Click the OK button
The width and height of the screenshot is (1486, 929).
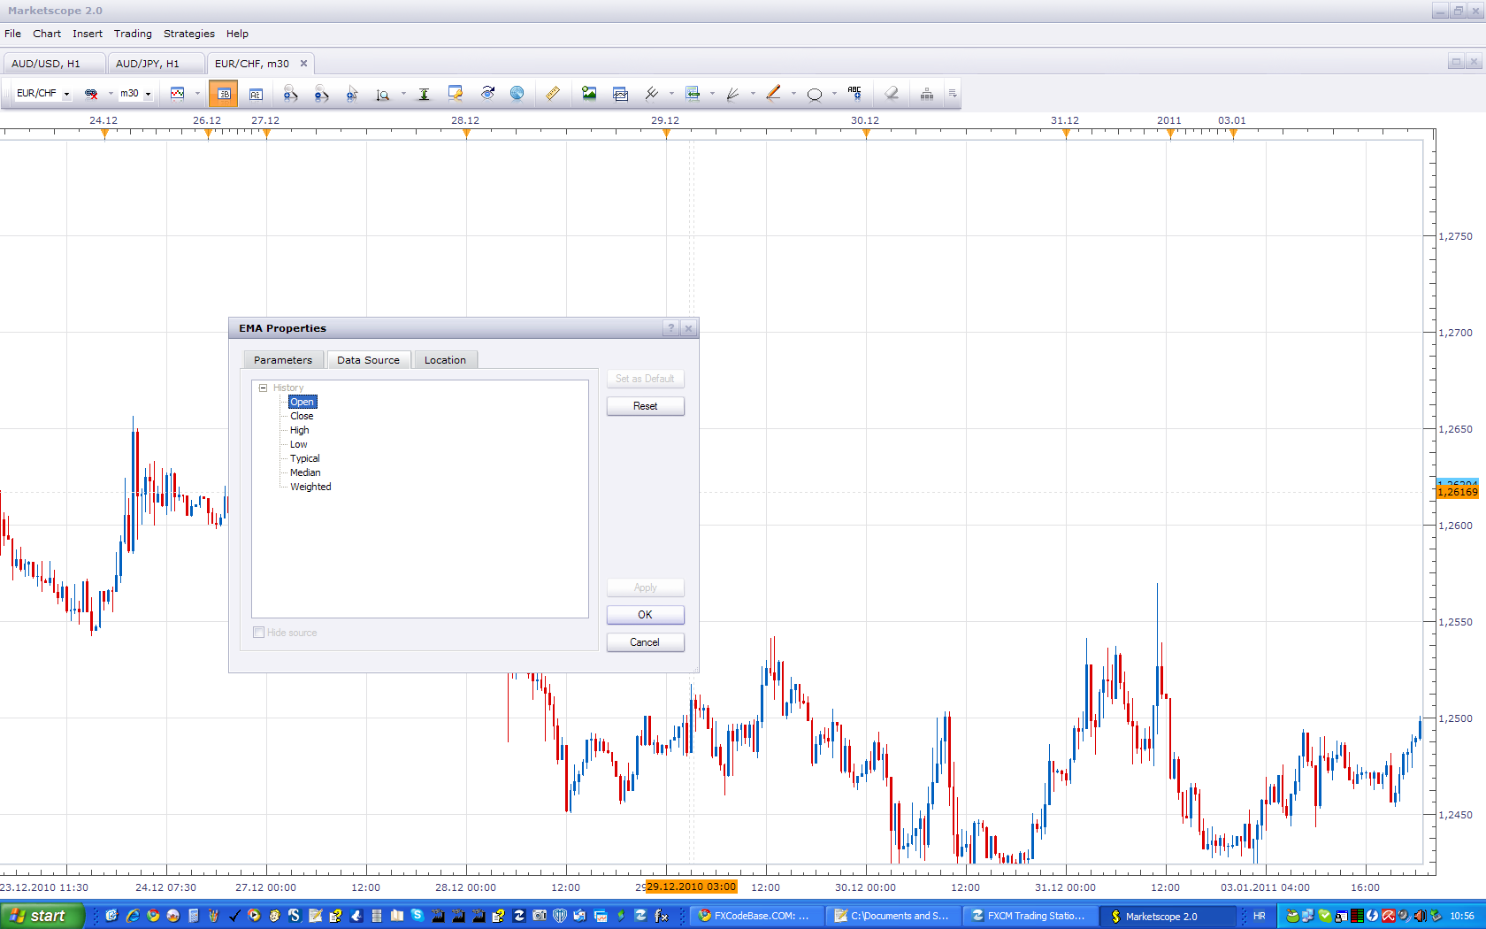coord(645,615)
